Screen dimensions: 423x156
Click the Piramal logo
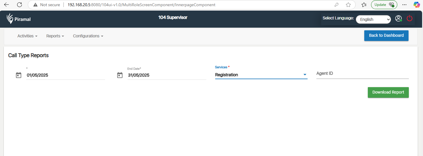pos(18,19)
